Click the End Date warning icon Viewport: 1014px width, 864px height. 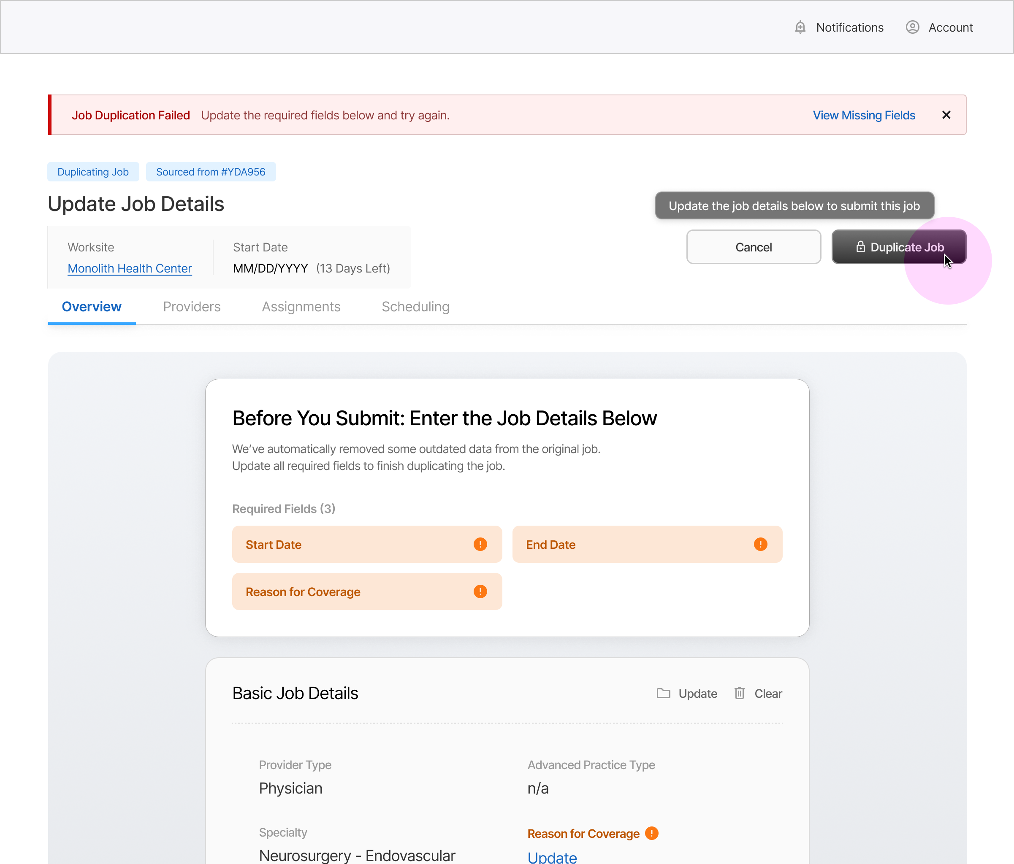click(760, 544)
